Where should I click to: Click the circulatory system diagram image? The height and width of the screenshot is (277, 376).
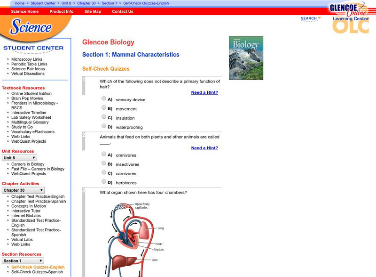tap(135, 239)
